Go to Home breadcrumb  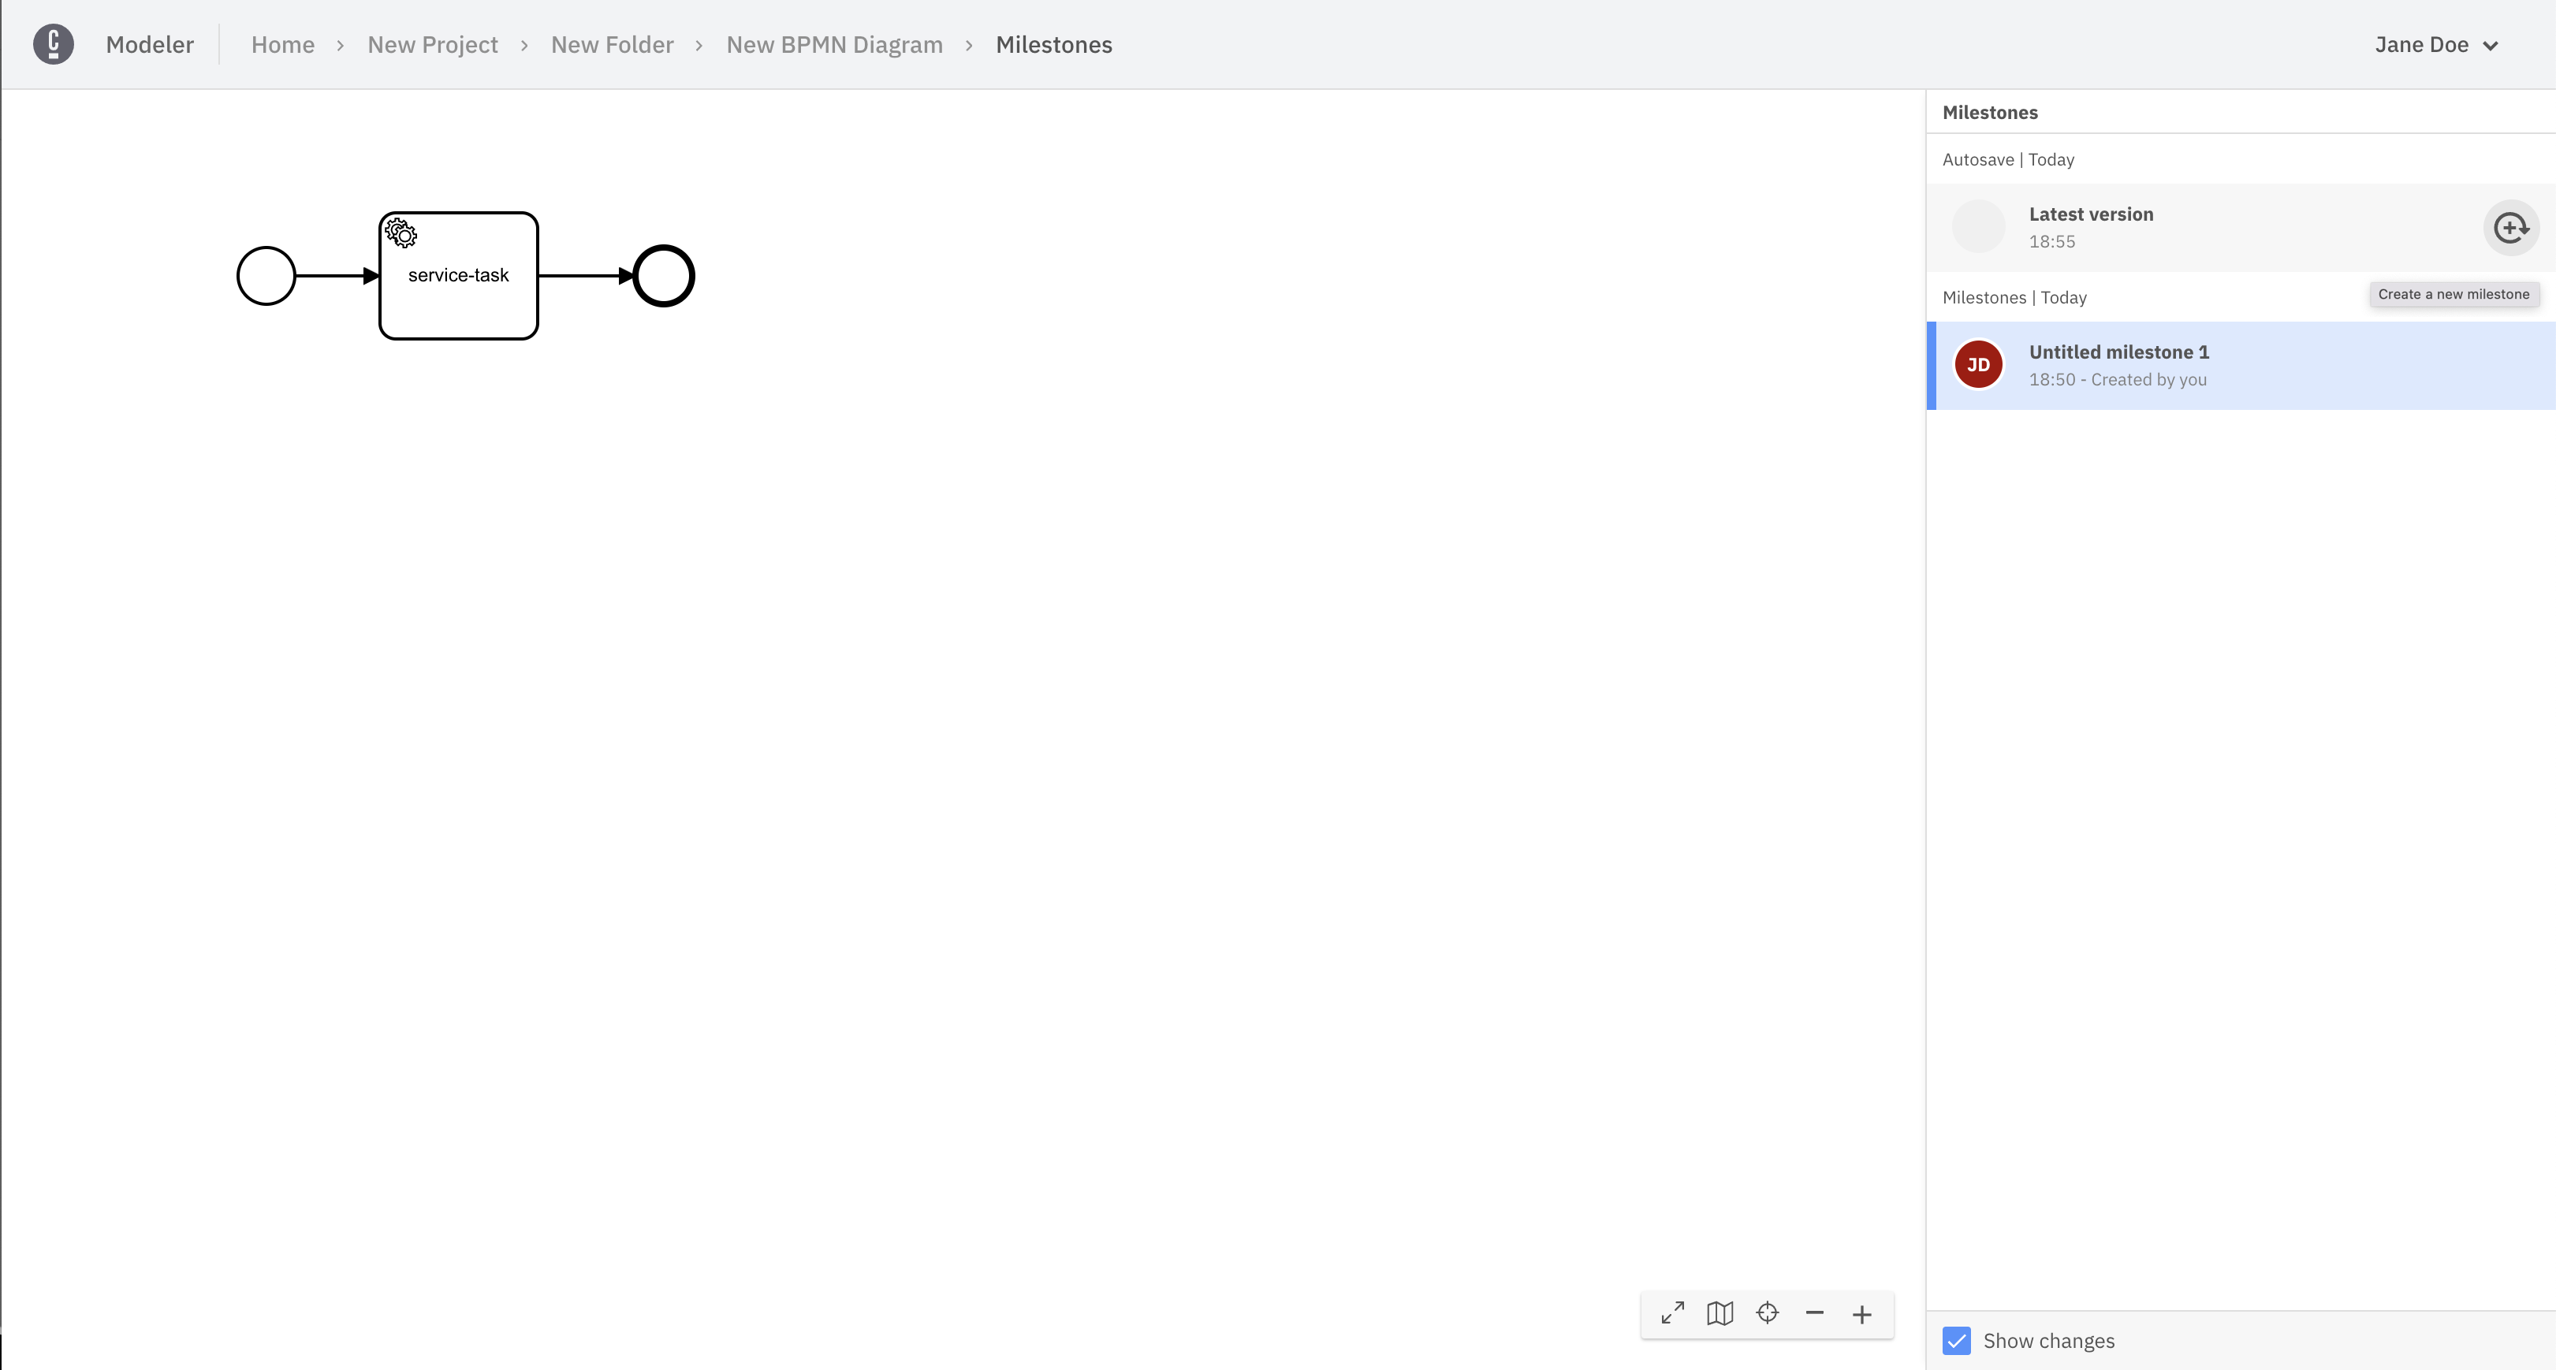click(281, 45)
